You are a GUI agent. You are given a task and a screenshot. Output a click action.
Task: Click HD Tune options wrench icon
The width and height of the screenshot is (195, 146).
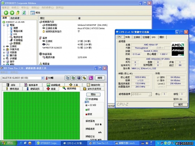[x=84, y=78]
